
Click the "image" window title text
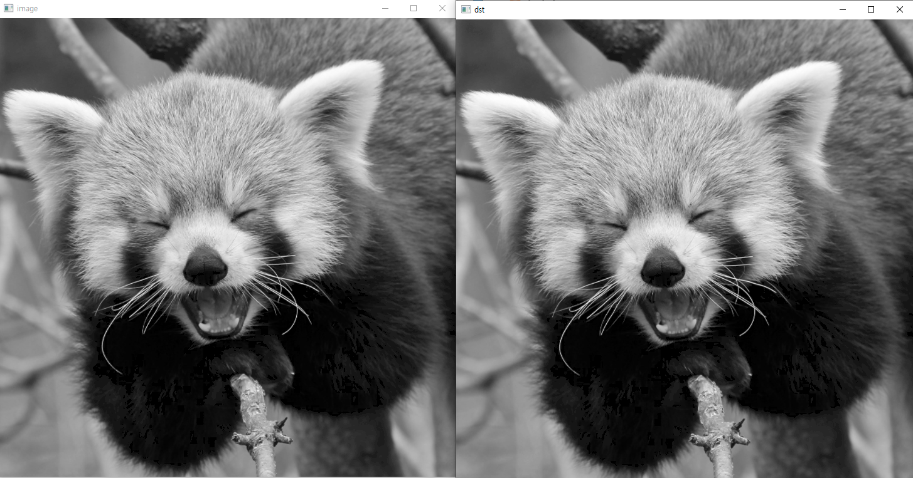pyautogui.click(x=27, y=9)
